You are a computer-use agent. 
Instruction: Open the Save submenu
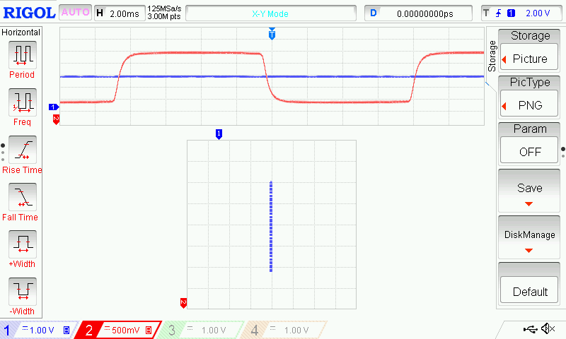529,191
